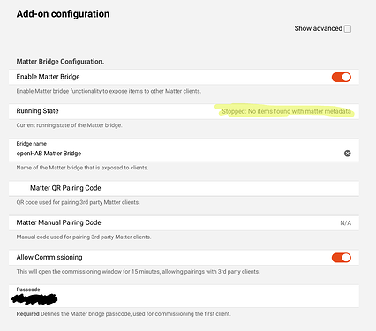Click the commissioning window 15 minutes description
376x331 pixels.
(138, 272)
